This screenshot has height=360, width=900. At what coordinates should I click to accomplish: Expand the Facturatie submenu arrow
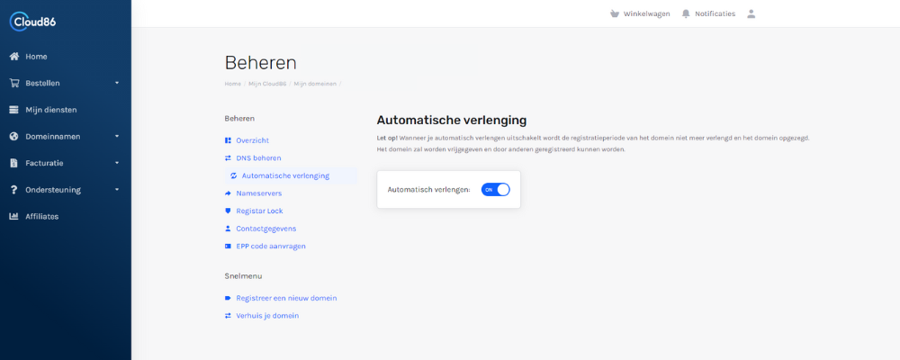tap(117, 163)
